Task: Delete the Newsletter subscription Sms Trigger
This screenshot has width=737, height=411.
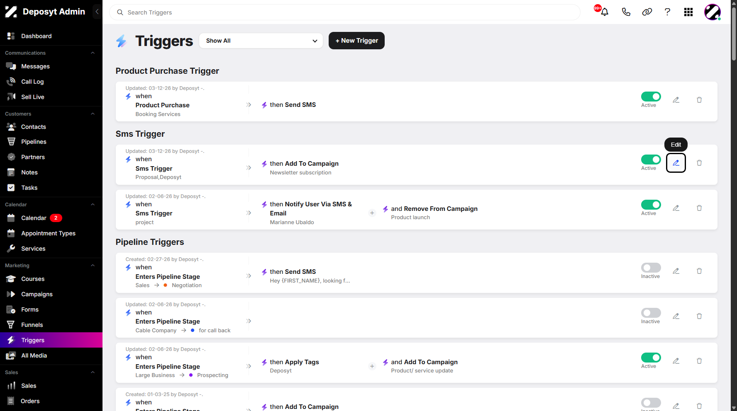Action: point(699,163)
